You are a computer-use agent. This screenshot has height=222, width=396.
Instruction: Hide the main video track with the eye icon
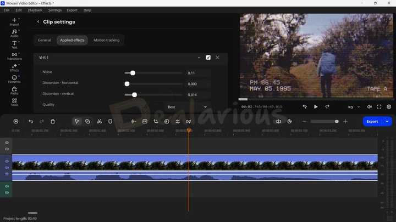pyautogui.click(x=7, y=161)
